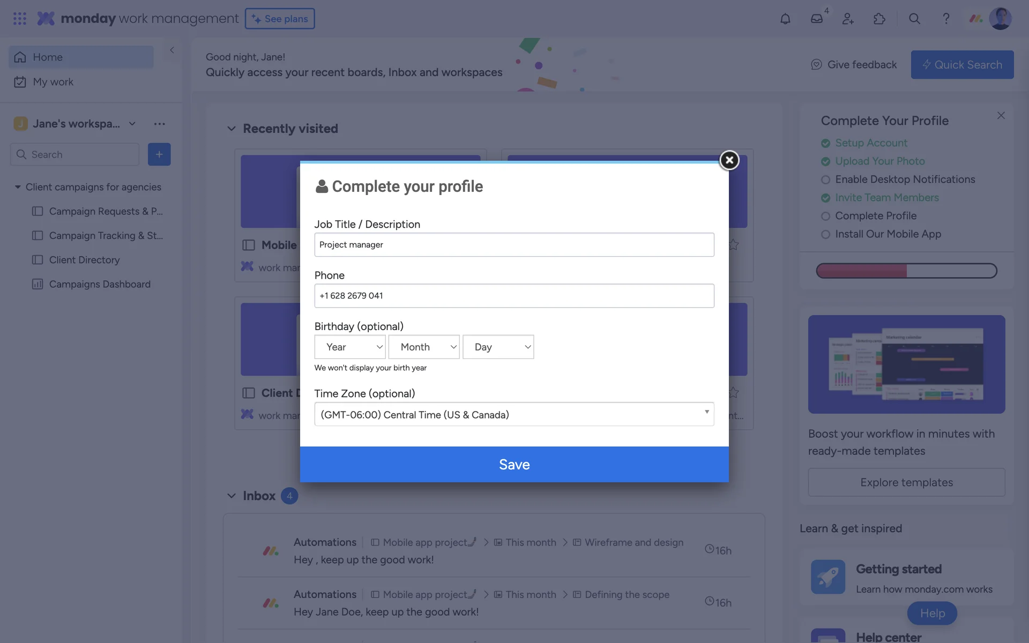Check Install Our Mobile App circle
1029x643 pixels.
[825, 235]
